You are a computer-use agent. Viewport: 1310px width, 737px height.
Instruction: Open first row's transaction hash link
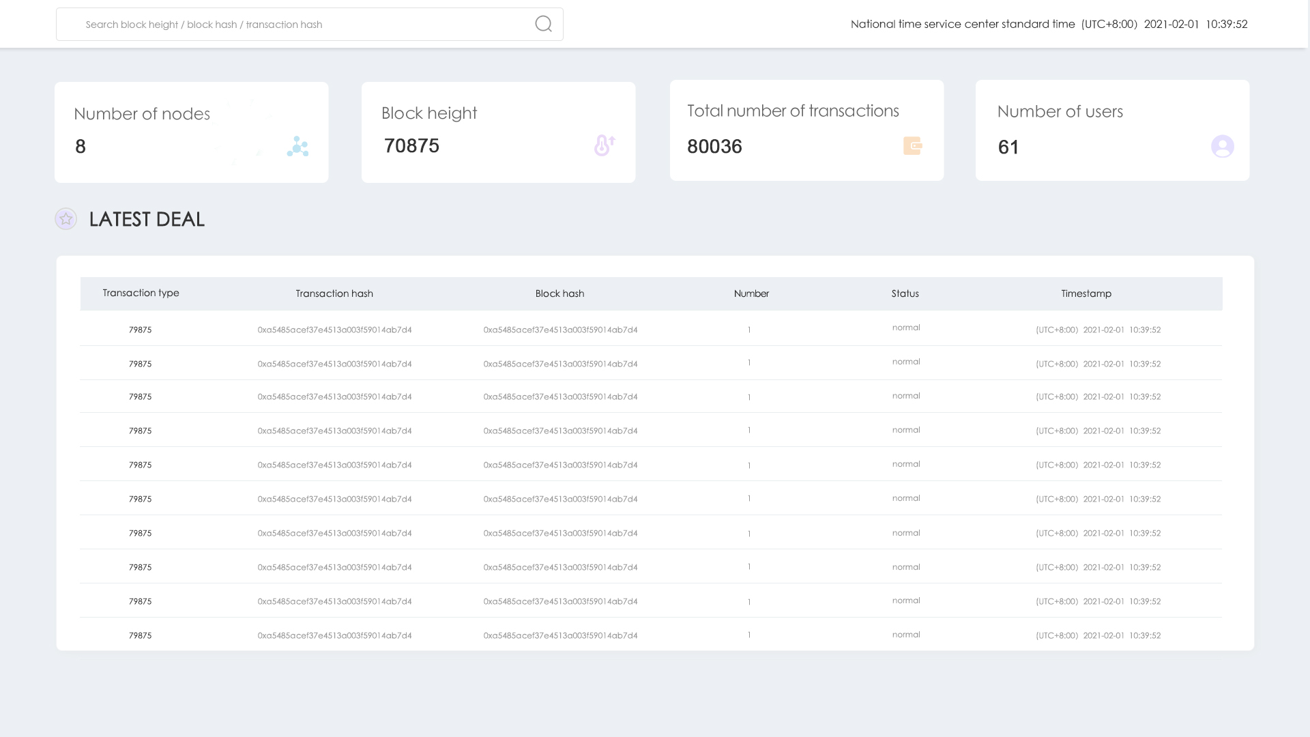pyautogui.click(x=334, y=330)
